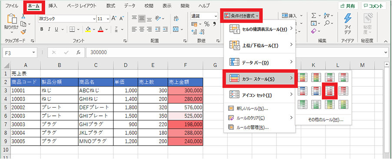The image size is (392, 159).
Task: Open borders grid icon
Action: [72, 29]
